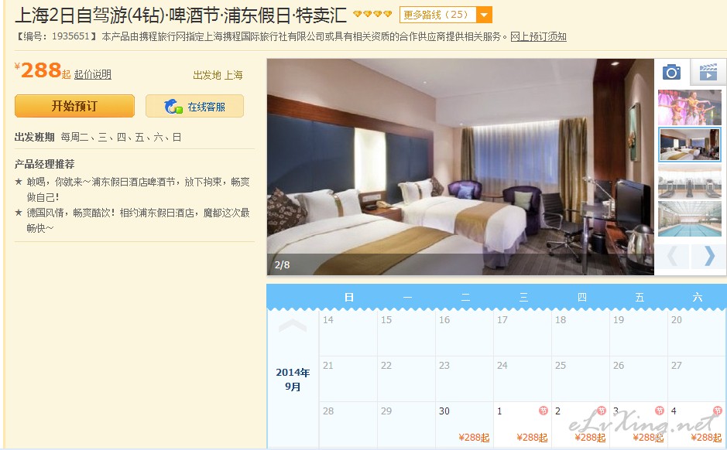Select the swimming pool thumbnail
Viewport: 727px width, 450px height.
tap(689, 219)
